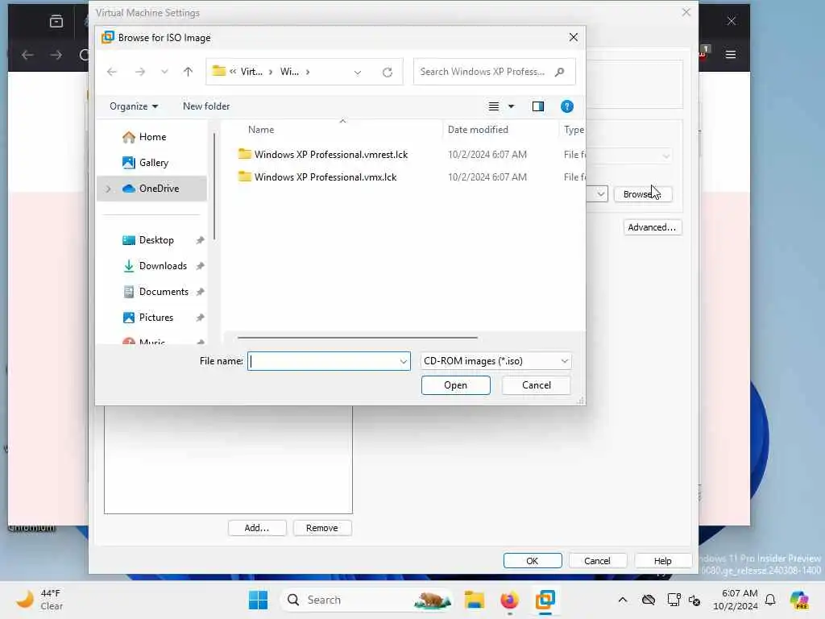Viewport: 825px width, 619px height.
Task: Expand the OneDrive tree node
Action: 109,189
